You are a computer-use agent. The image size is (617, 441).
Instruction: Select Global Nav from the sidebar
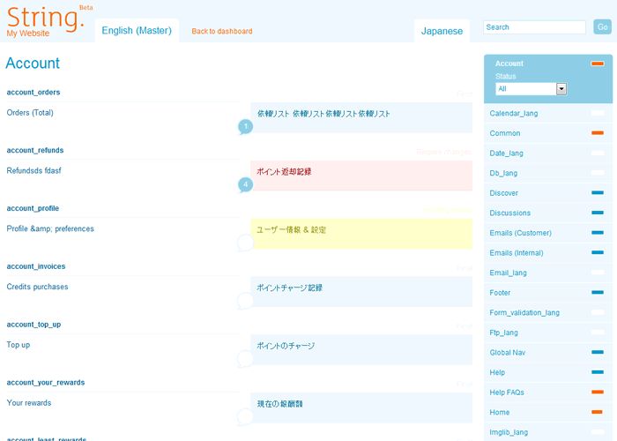pos(509,353)
